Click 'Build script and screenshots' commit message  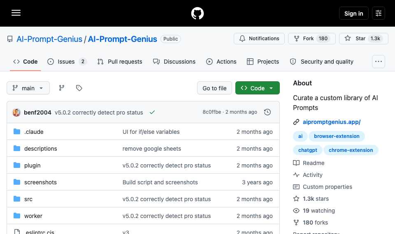[160, 182]
